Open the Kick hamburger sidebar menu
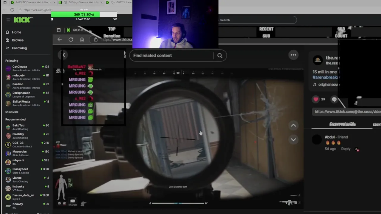 pyautogui.click(x=8, y=20)
